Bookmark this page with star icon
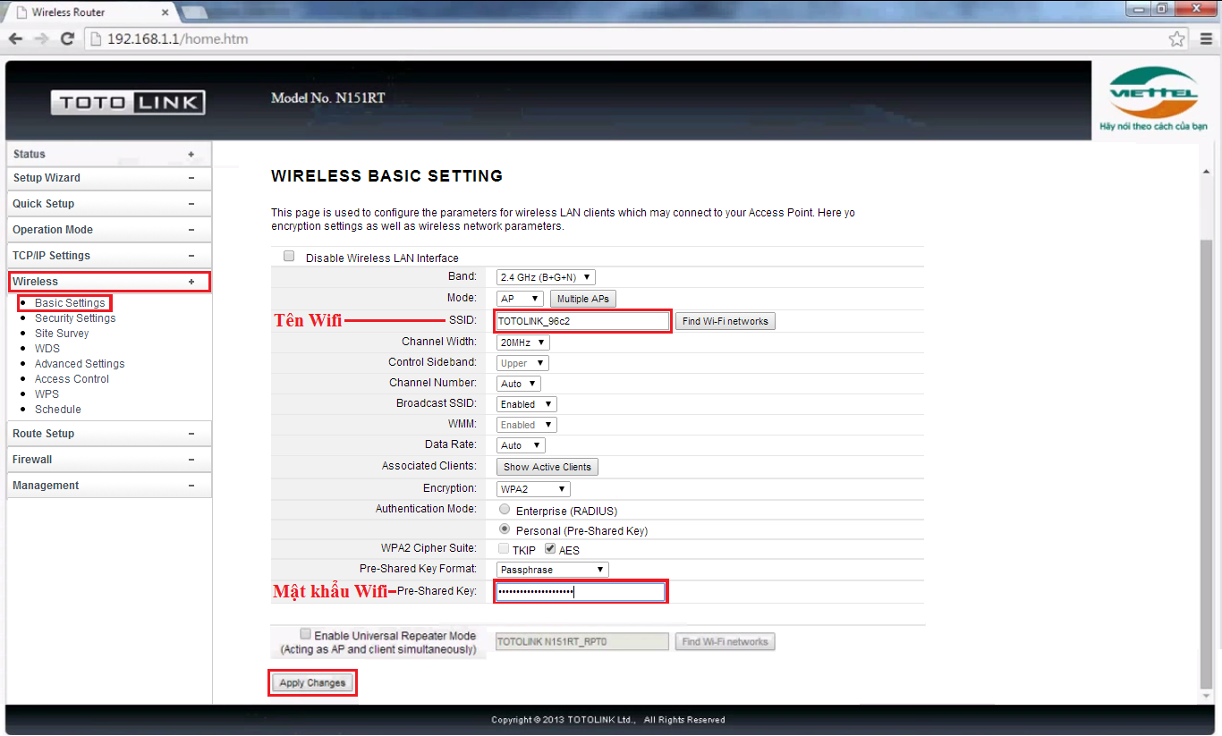 [1177, 39]
